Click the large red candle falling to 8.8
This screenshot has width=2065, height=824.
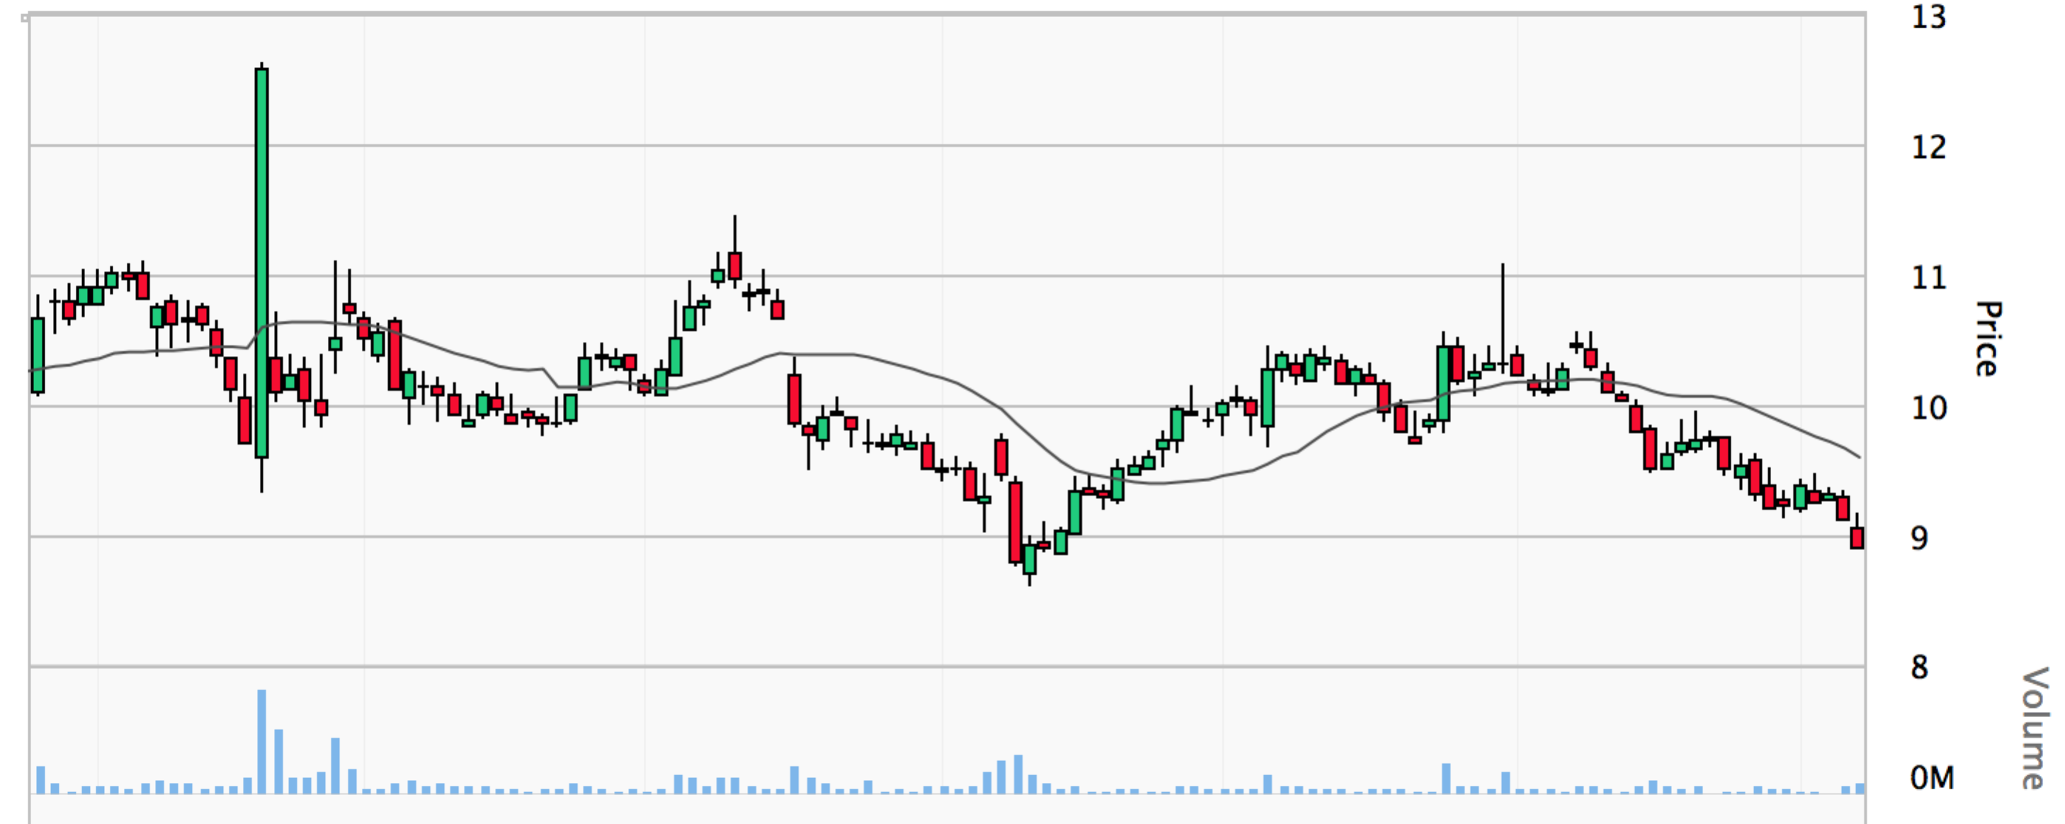(x=1016, y=522)
